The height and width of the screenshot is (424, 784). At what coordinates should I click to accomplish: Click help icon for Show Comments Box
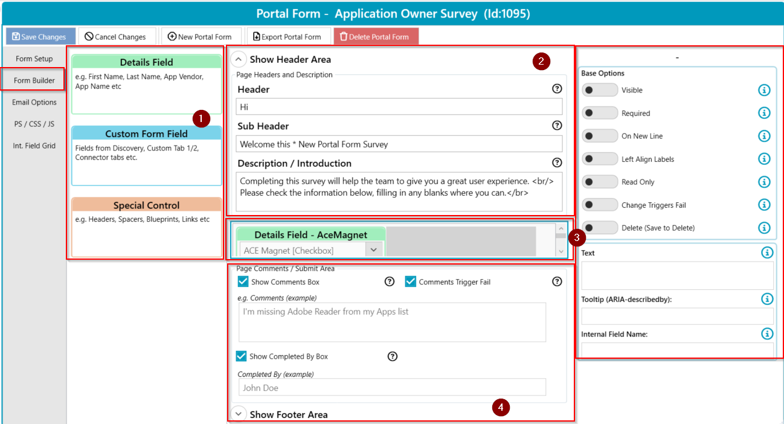point(390,281)
